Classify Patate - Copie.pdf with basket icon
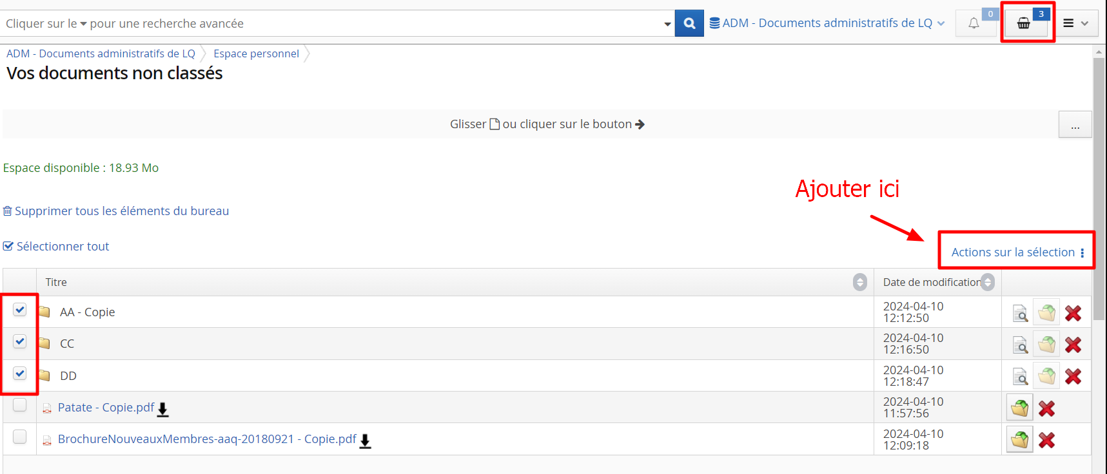 [x=1020, y=408]
